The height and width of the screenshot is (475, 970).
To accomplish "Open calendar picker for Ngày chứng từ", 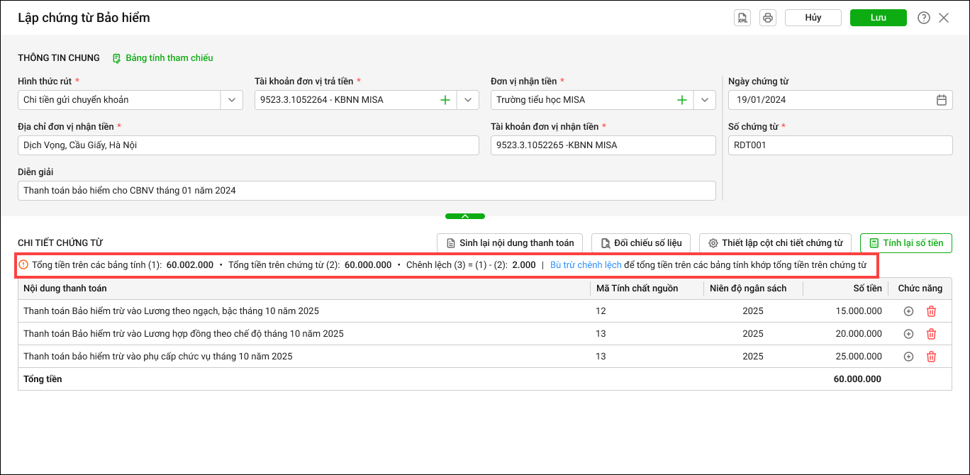I will 941,100.
